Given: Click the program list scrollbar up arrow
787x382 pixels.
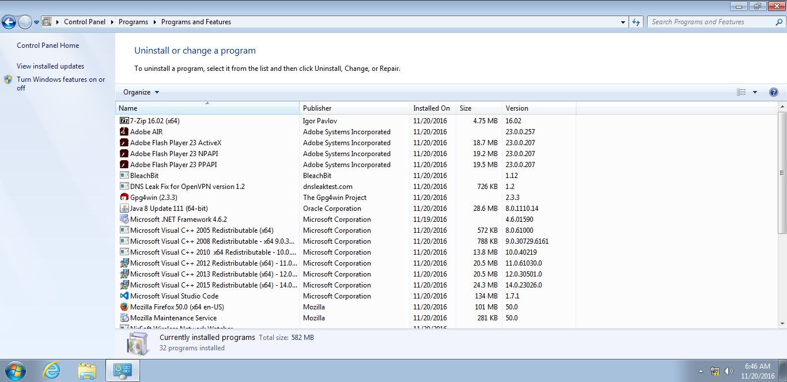Looking at the screenshot, I should pos(782,107).
